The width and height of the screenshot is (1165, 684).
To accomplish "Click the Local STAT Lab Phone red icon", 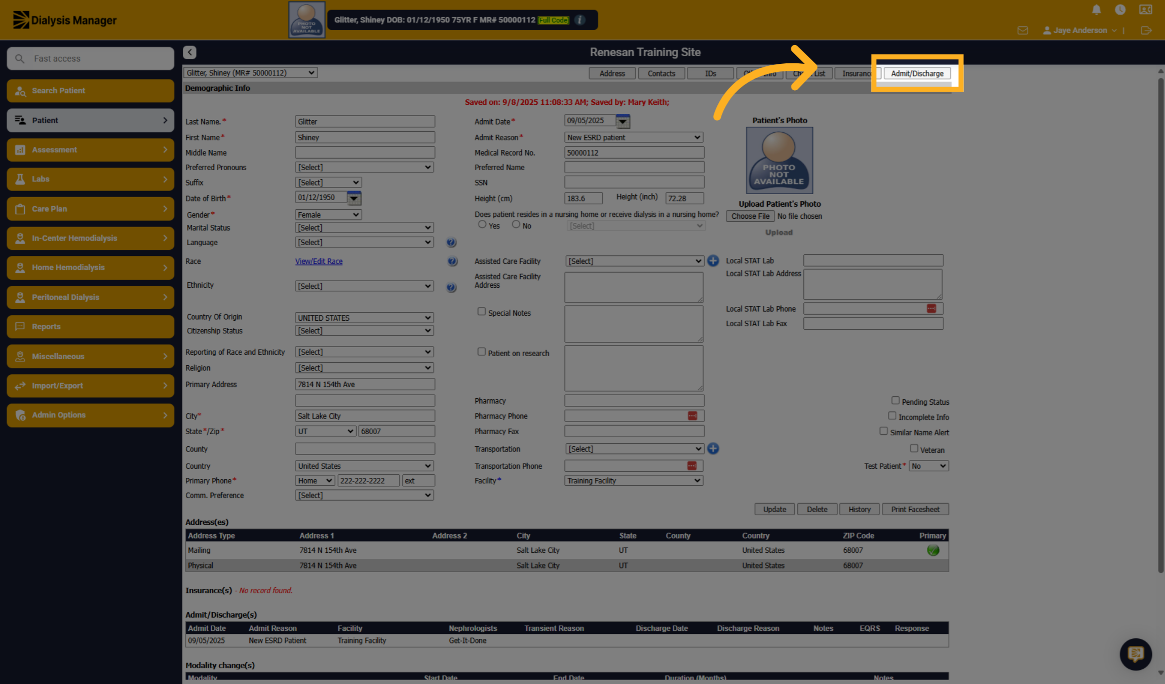I will click(x=931, y=309).
